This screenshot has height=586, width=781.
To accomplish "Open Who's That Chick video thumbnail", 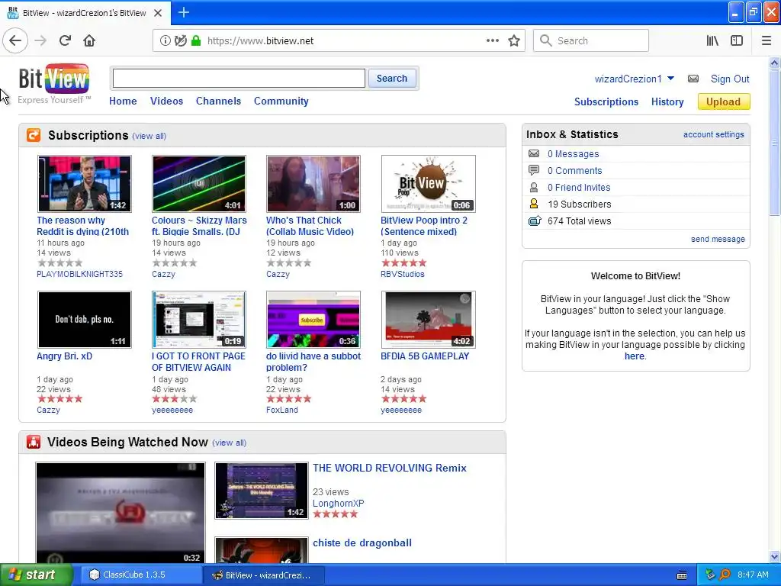I will click(313, 184).
